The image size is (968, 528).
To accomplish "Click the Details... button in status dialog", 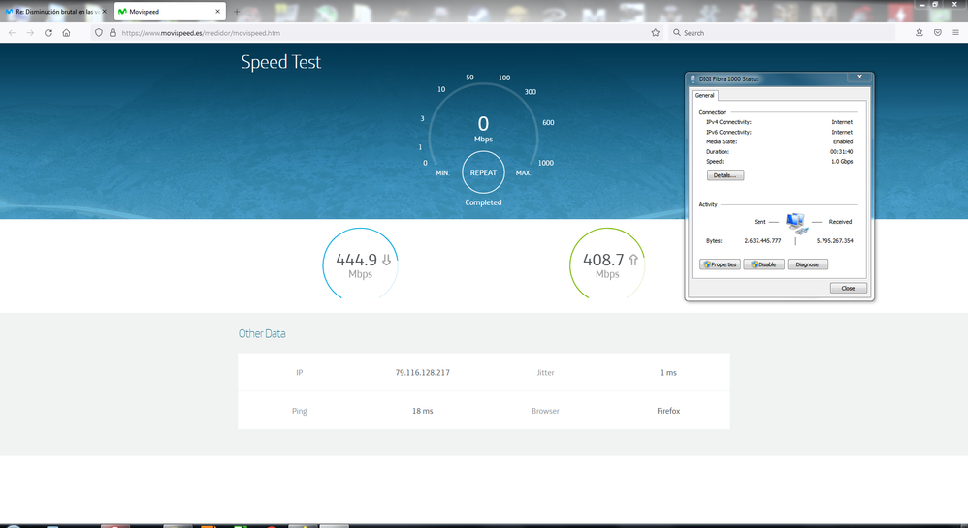I will 726,175.
